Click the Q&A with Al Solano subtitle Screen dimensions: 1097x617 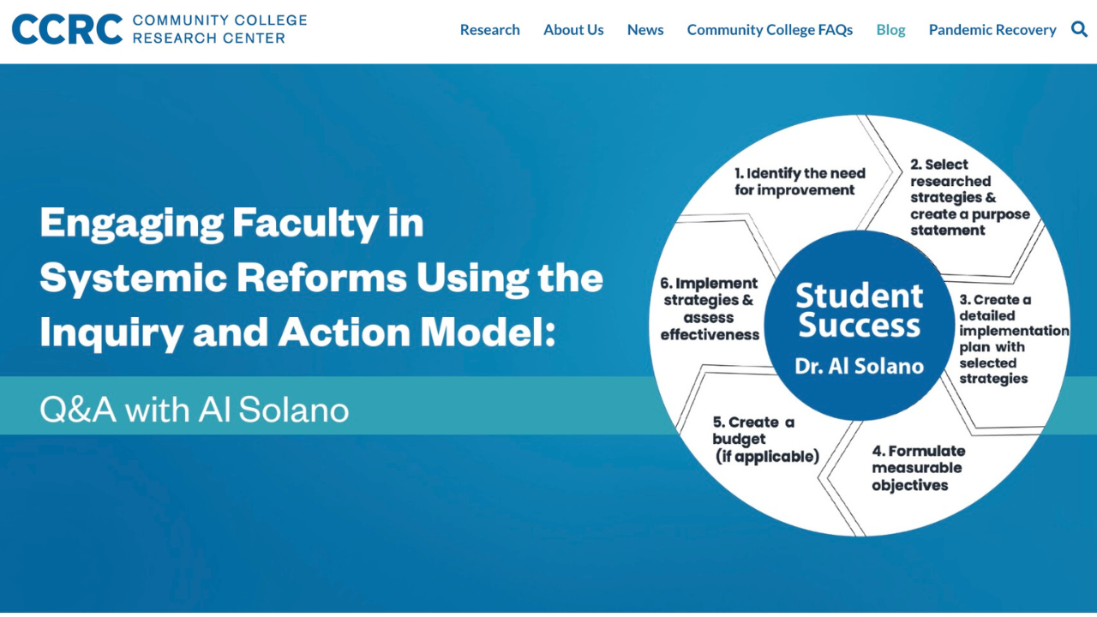click(x=195, y=410)
